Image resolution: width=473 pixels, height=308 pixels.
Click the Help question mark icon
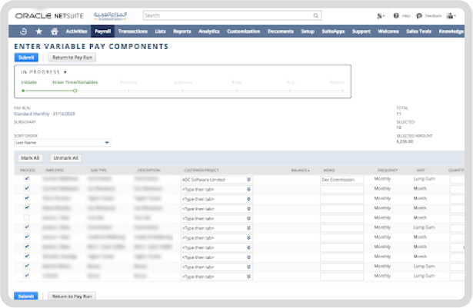pyautogui.click(x=396, y=15)
